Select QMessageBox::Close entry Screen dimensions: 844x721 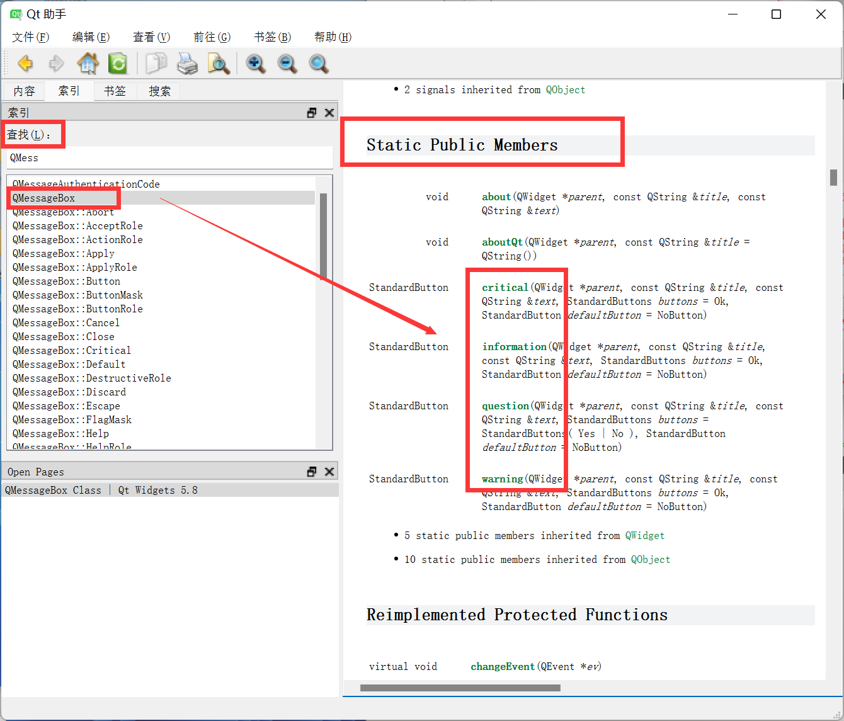(x=63, y=336)
